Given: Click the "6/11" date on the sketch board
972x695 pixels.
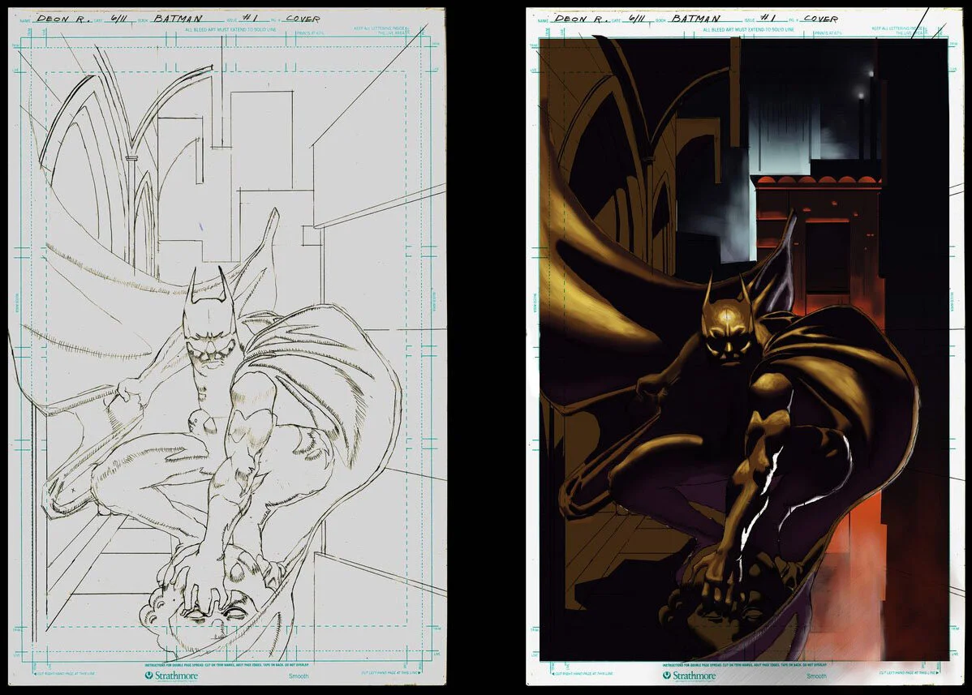Looking at the screenshot, I should tap(118, 19).
